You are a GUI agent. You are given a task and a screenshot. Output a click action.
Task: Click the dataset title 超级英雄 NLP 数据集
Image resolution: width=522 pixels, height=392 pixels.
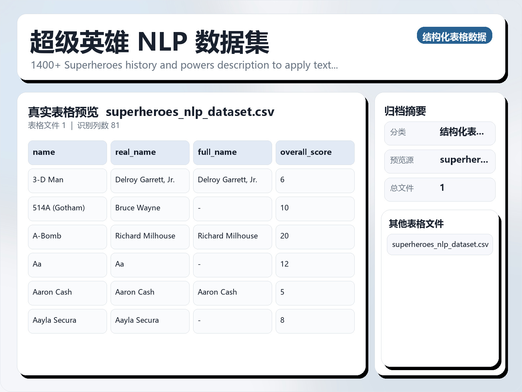click(148, 42)
